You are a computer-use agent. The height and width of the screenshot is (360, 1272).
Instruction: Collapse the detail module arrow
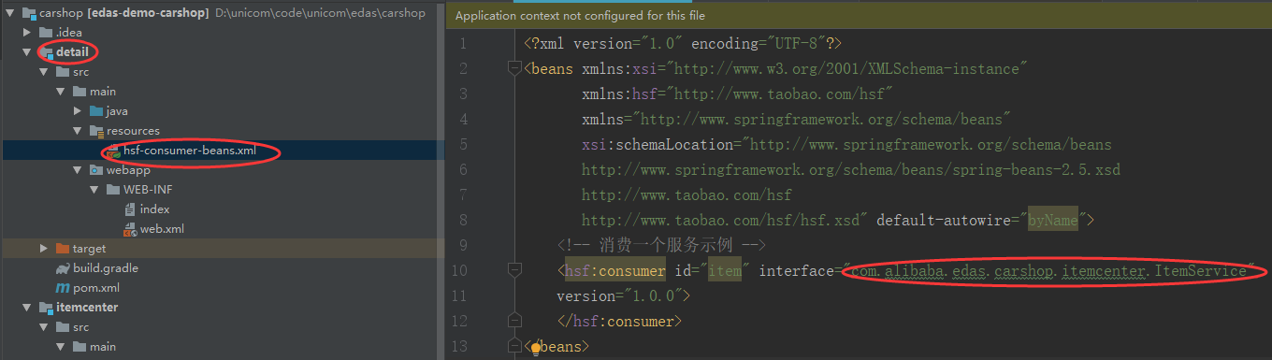click(27, 52)
